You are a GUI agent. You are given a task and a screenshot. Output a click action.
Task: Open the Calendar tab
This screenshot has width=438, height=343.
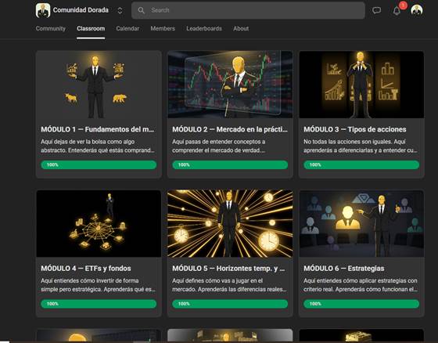[127, 28]
